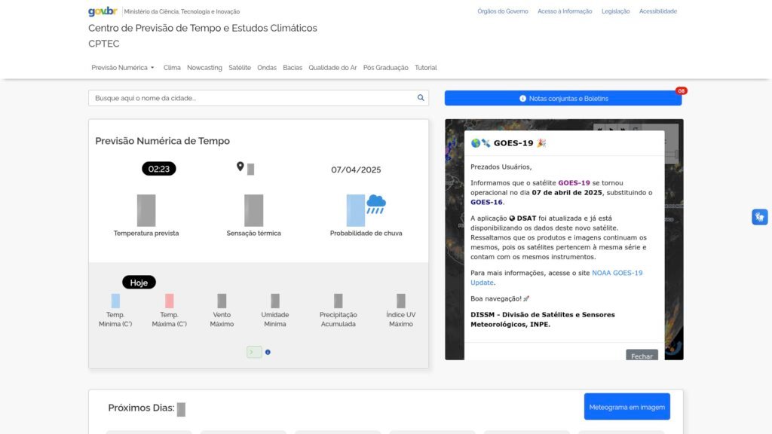The height and width of the screenshot is (434, 772).
Task: Click the purple GOES-19 satellite name
Action: pyautogui.click(x=574, y=183)
